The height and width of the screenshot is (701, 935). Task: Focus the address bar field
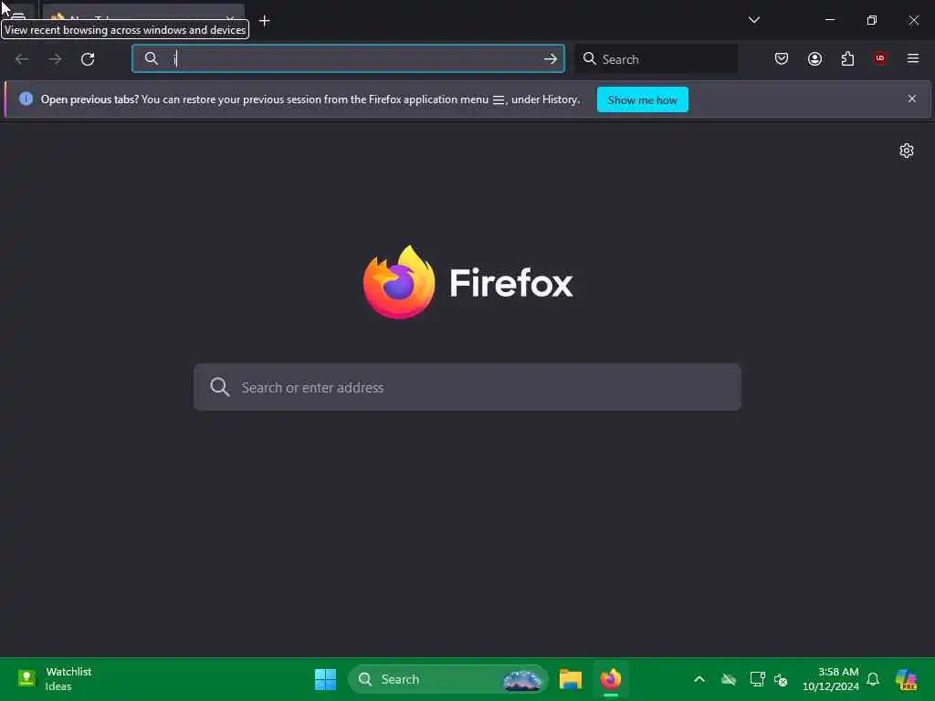[348, 58]
